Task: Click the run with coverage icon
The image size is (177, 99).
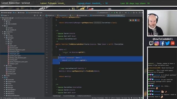Action: point(117,13)
